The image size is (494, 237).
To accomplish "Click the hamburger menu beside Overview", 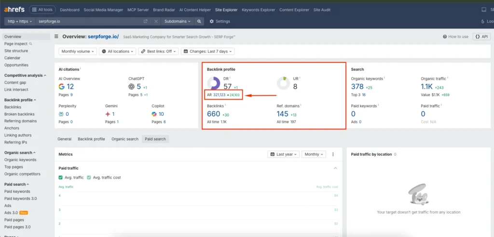I will coord(57,36).
